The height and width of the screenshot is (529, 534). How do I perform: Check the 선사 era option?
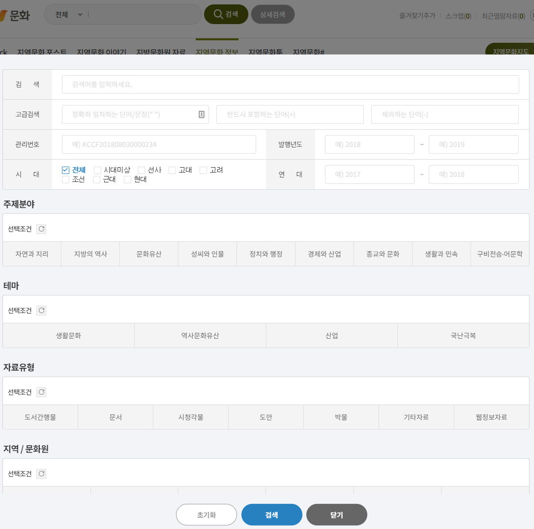[141, 170]
